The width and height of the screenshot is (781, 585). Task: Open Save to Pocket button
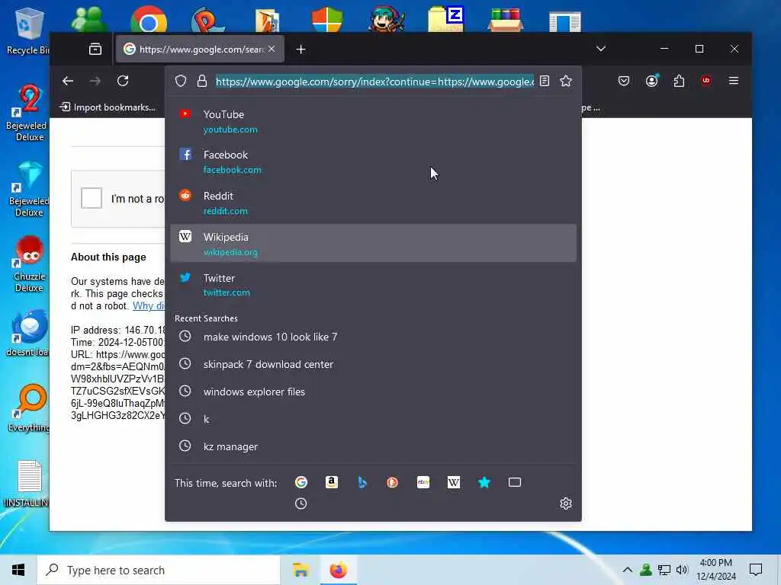pyautogui.click(x=624, y=81)
